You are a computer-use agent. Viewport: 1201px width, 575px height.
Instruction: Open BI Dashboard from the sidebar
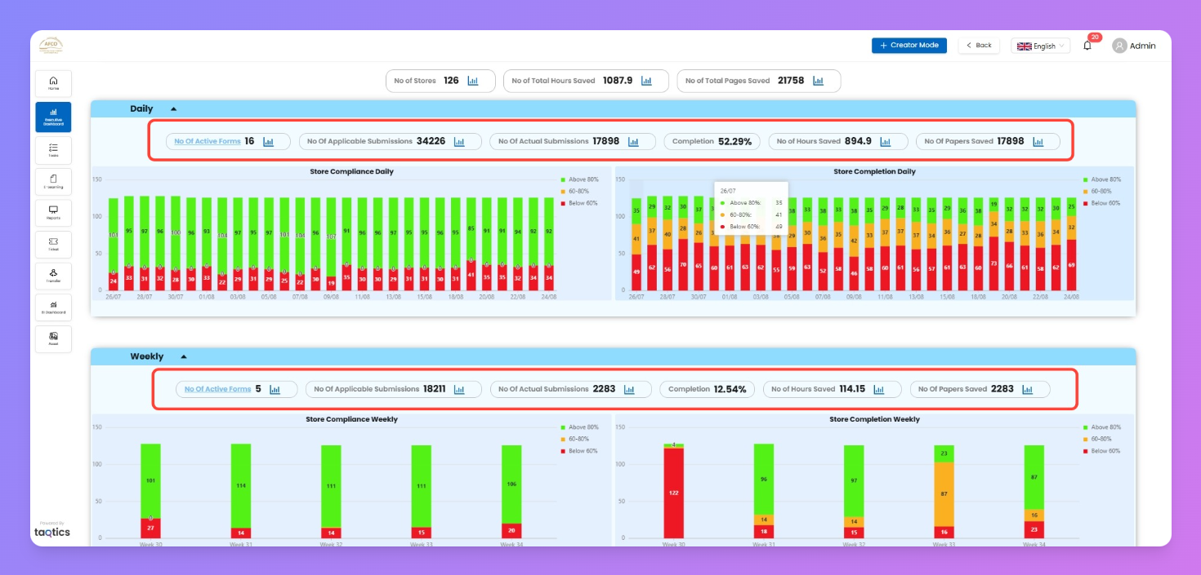(x=53, y=307)
